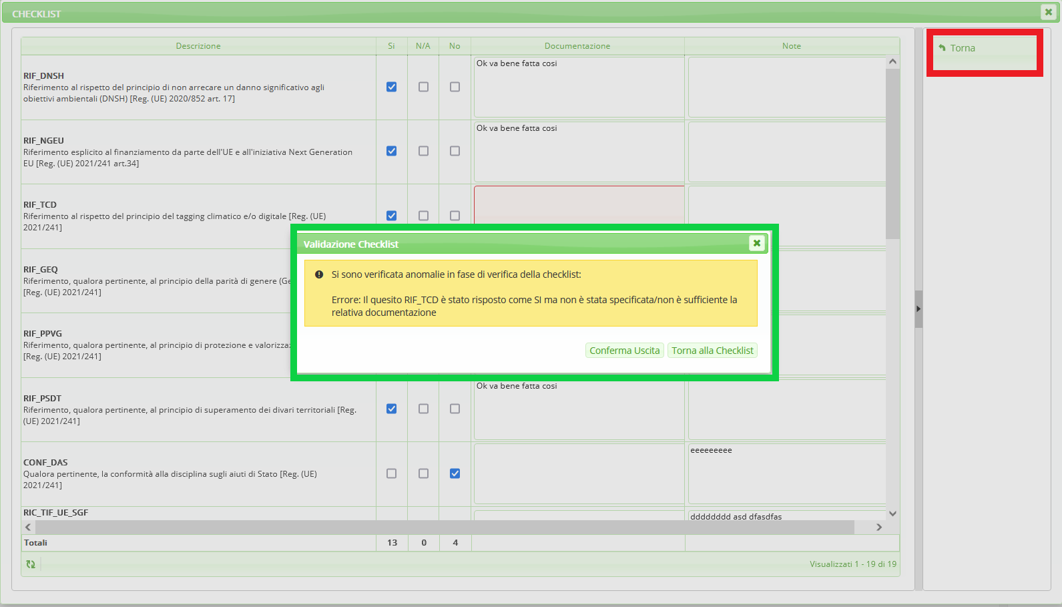Close the CHECKLIST window with X
Image resolution: width=1062 pixels, height=607 pixels.
pos(1048,12)
